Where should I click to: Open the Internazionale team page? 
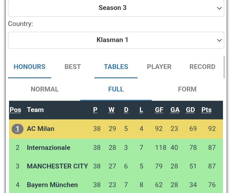pyautogui.click(x=48, y=148)
